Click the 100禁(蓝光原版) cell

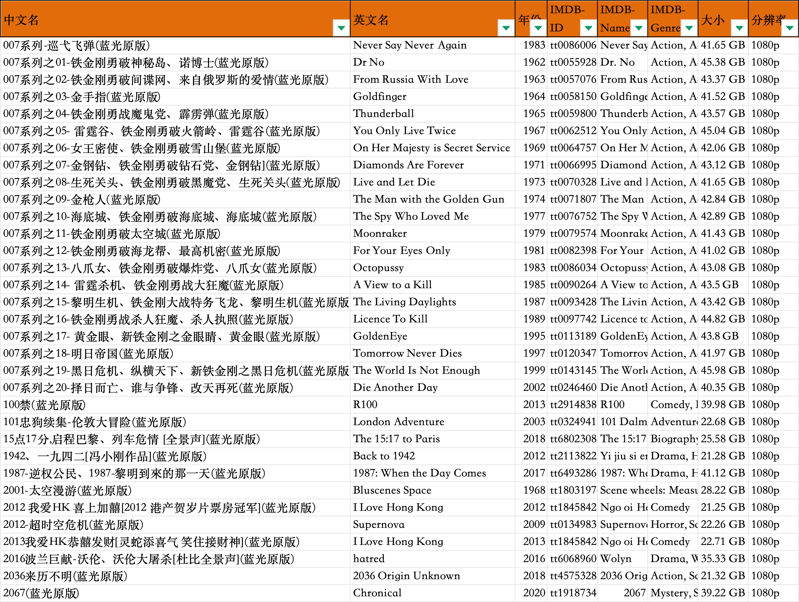point(44,405)
